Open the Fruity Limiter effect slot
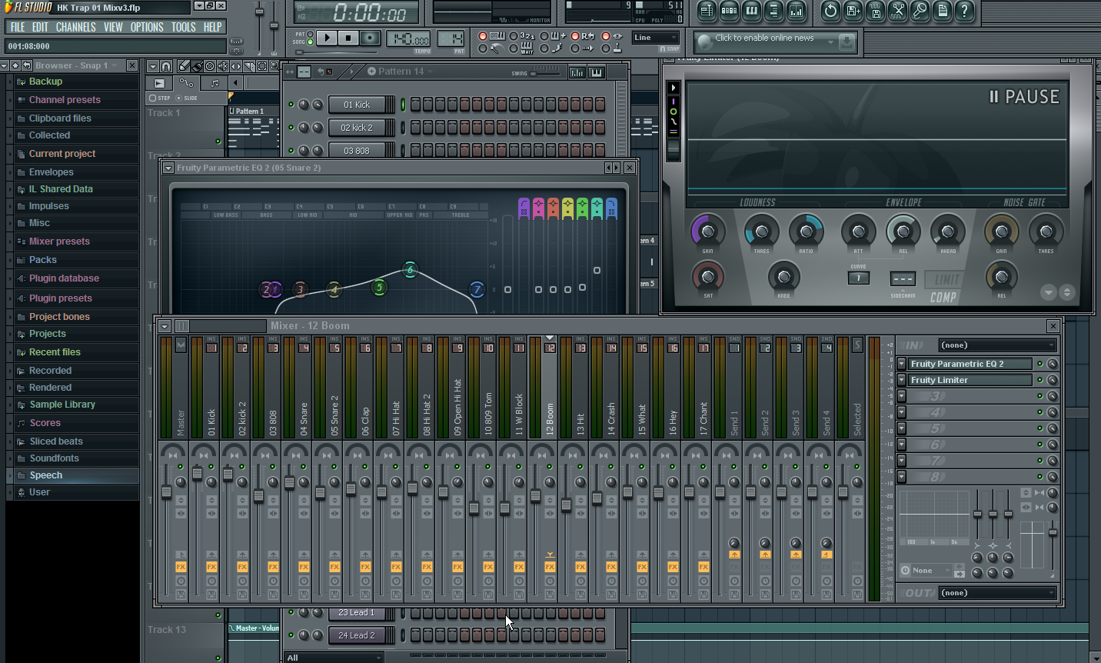Image resolution: width=1101 pixels, height=663 pixels. 970,380
